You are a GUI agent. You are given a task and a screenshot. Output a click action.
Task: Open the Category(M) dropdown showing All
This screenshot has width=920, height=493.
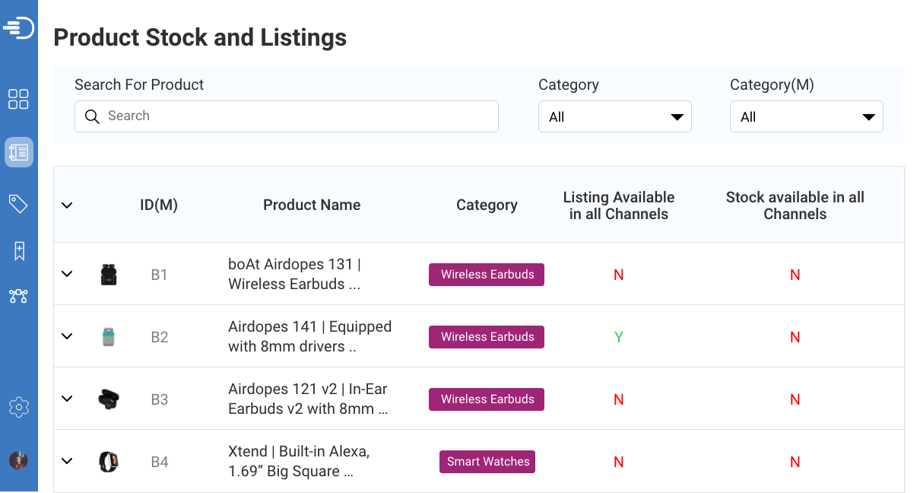pos(806,116)
